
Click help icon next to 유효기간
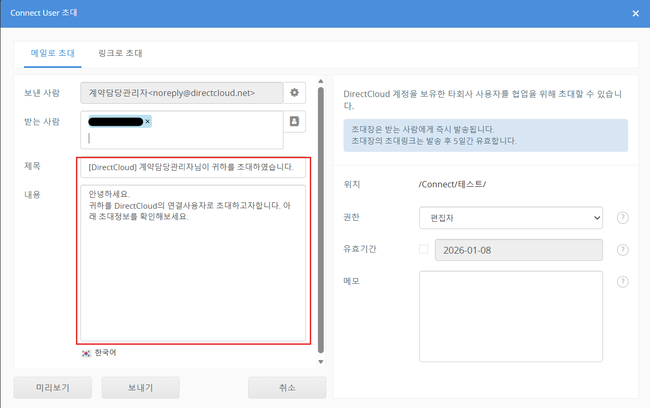point(622,250)
